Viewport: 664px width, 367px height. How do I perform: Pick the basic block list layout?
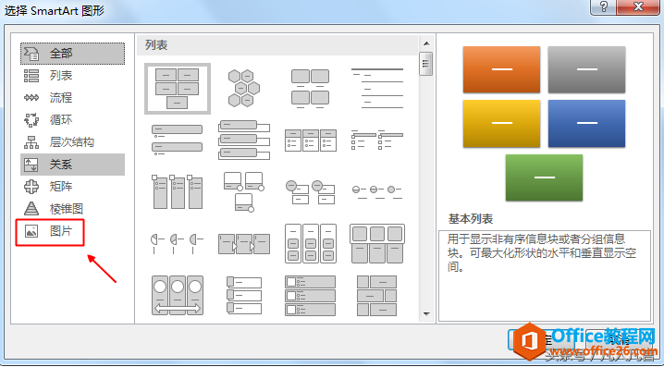[x=178, y=89]
